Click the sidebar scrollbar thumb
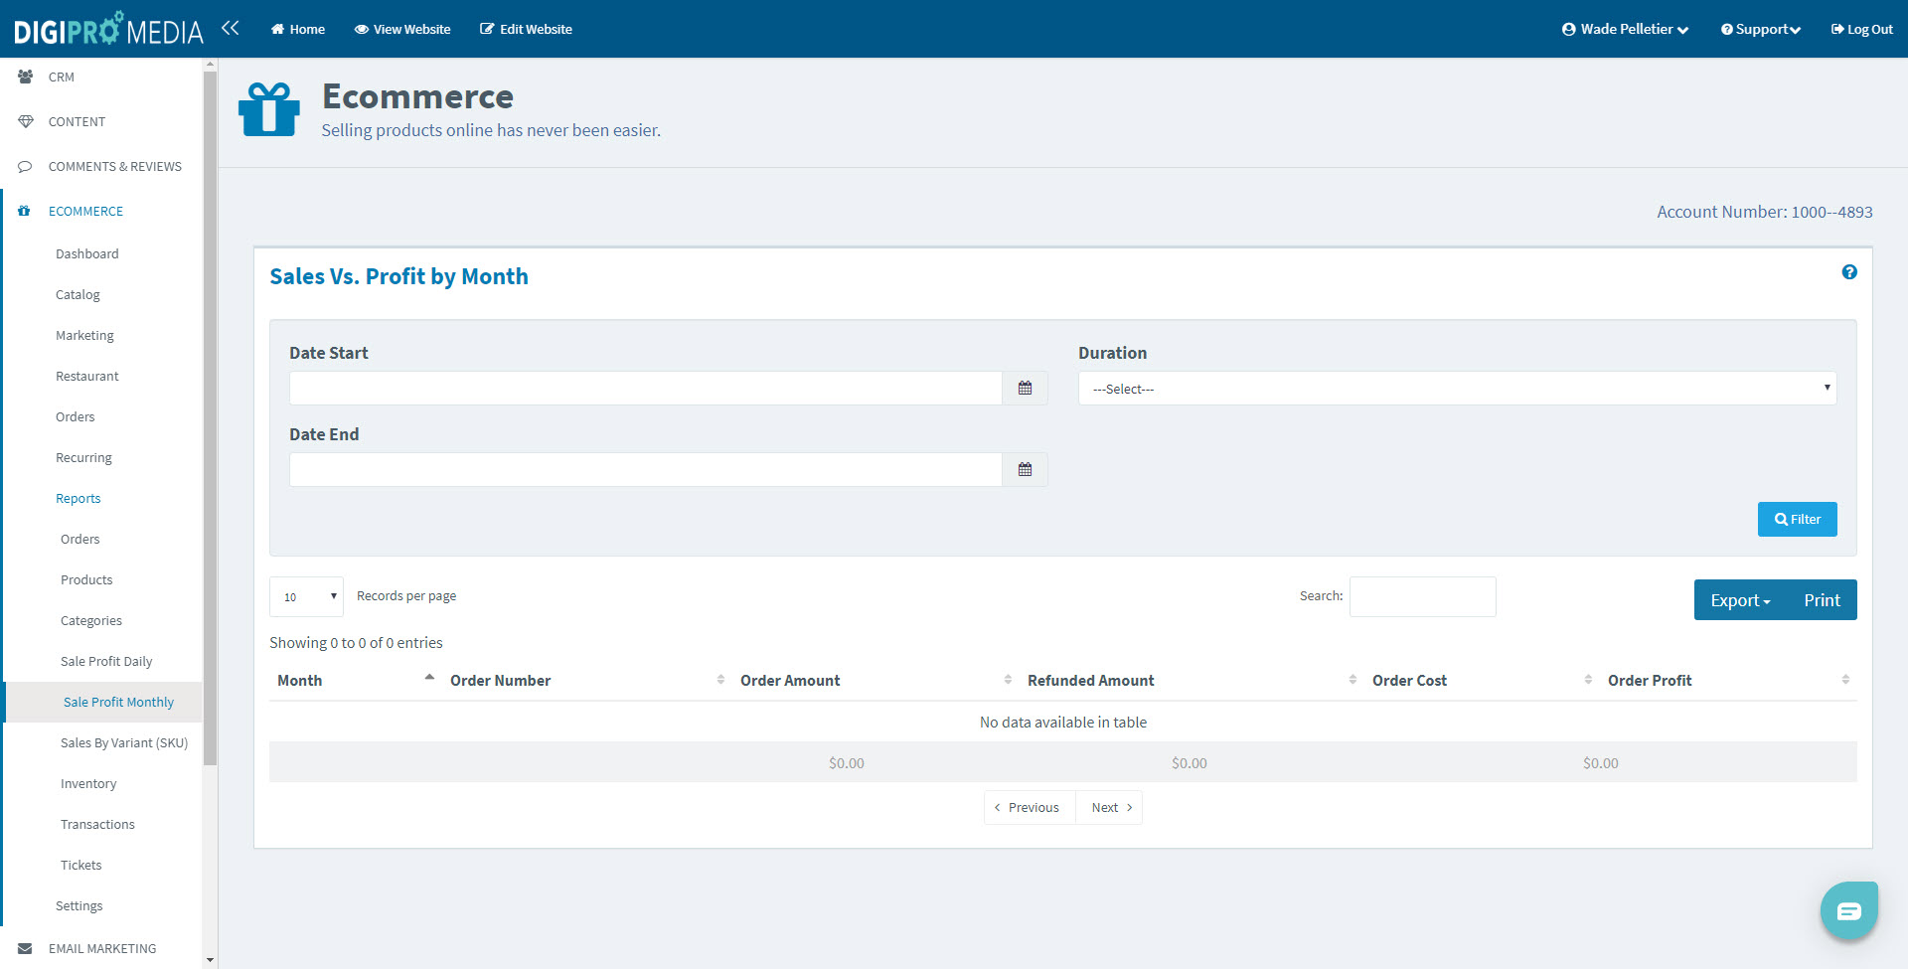The height and width of the screenshot is (969, 1908). click(x=210, y=417)
